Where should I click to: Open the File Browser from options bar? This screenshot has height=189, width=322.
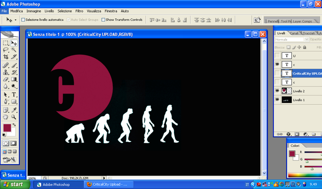click(x=257, y=20)
